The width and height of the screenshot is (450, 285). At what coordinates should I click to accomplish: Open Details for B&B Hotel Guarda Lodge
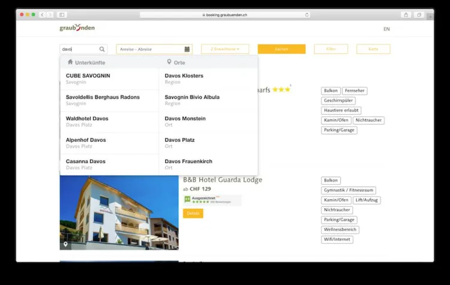pyautogui.click(x=193, y=213)
